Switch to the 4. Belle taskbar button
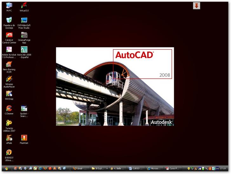231x174 pixels. 117,168
